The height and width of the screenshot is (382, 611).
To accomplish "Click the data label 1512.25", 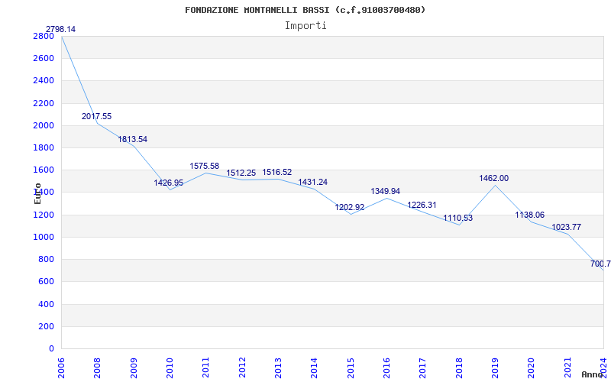I will pyautogui.click(x=241, y=173).
